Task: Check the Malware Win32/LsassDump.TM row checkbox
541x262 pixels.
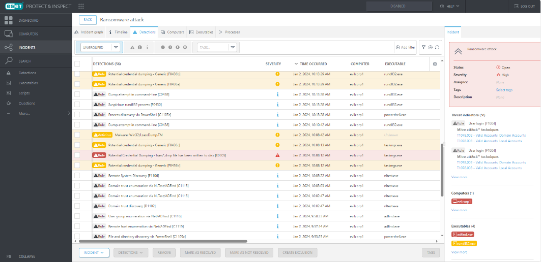Action: 77,135
